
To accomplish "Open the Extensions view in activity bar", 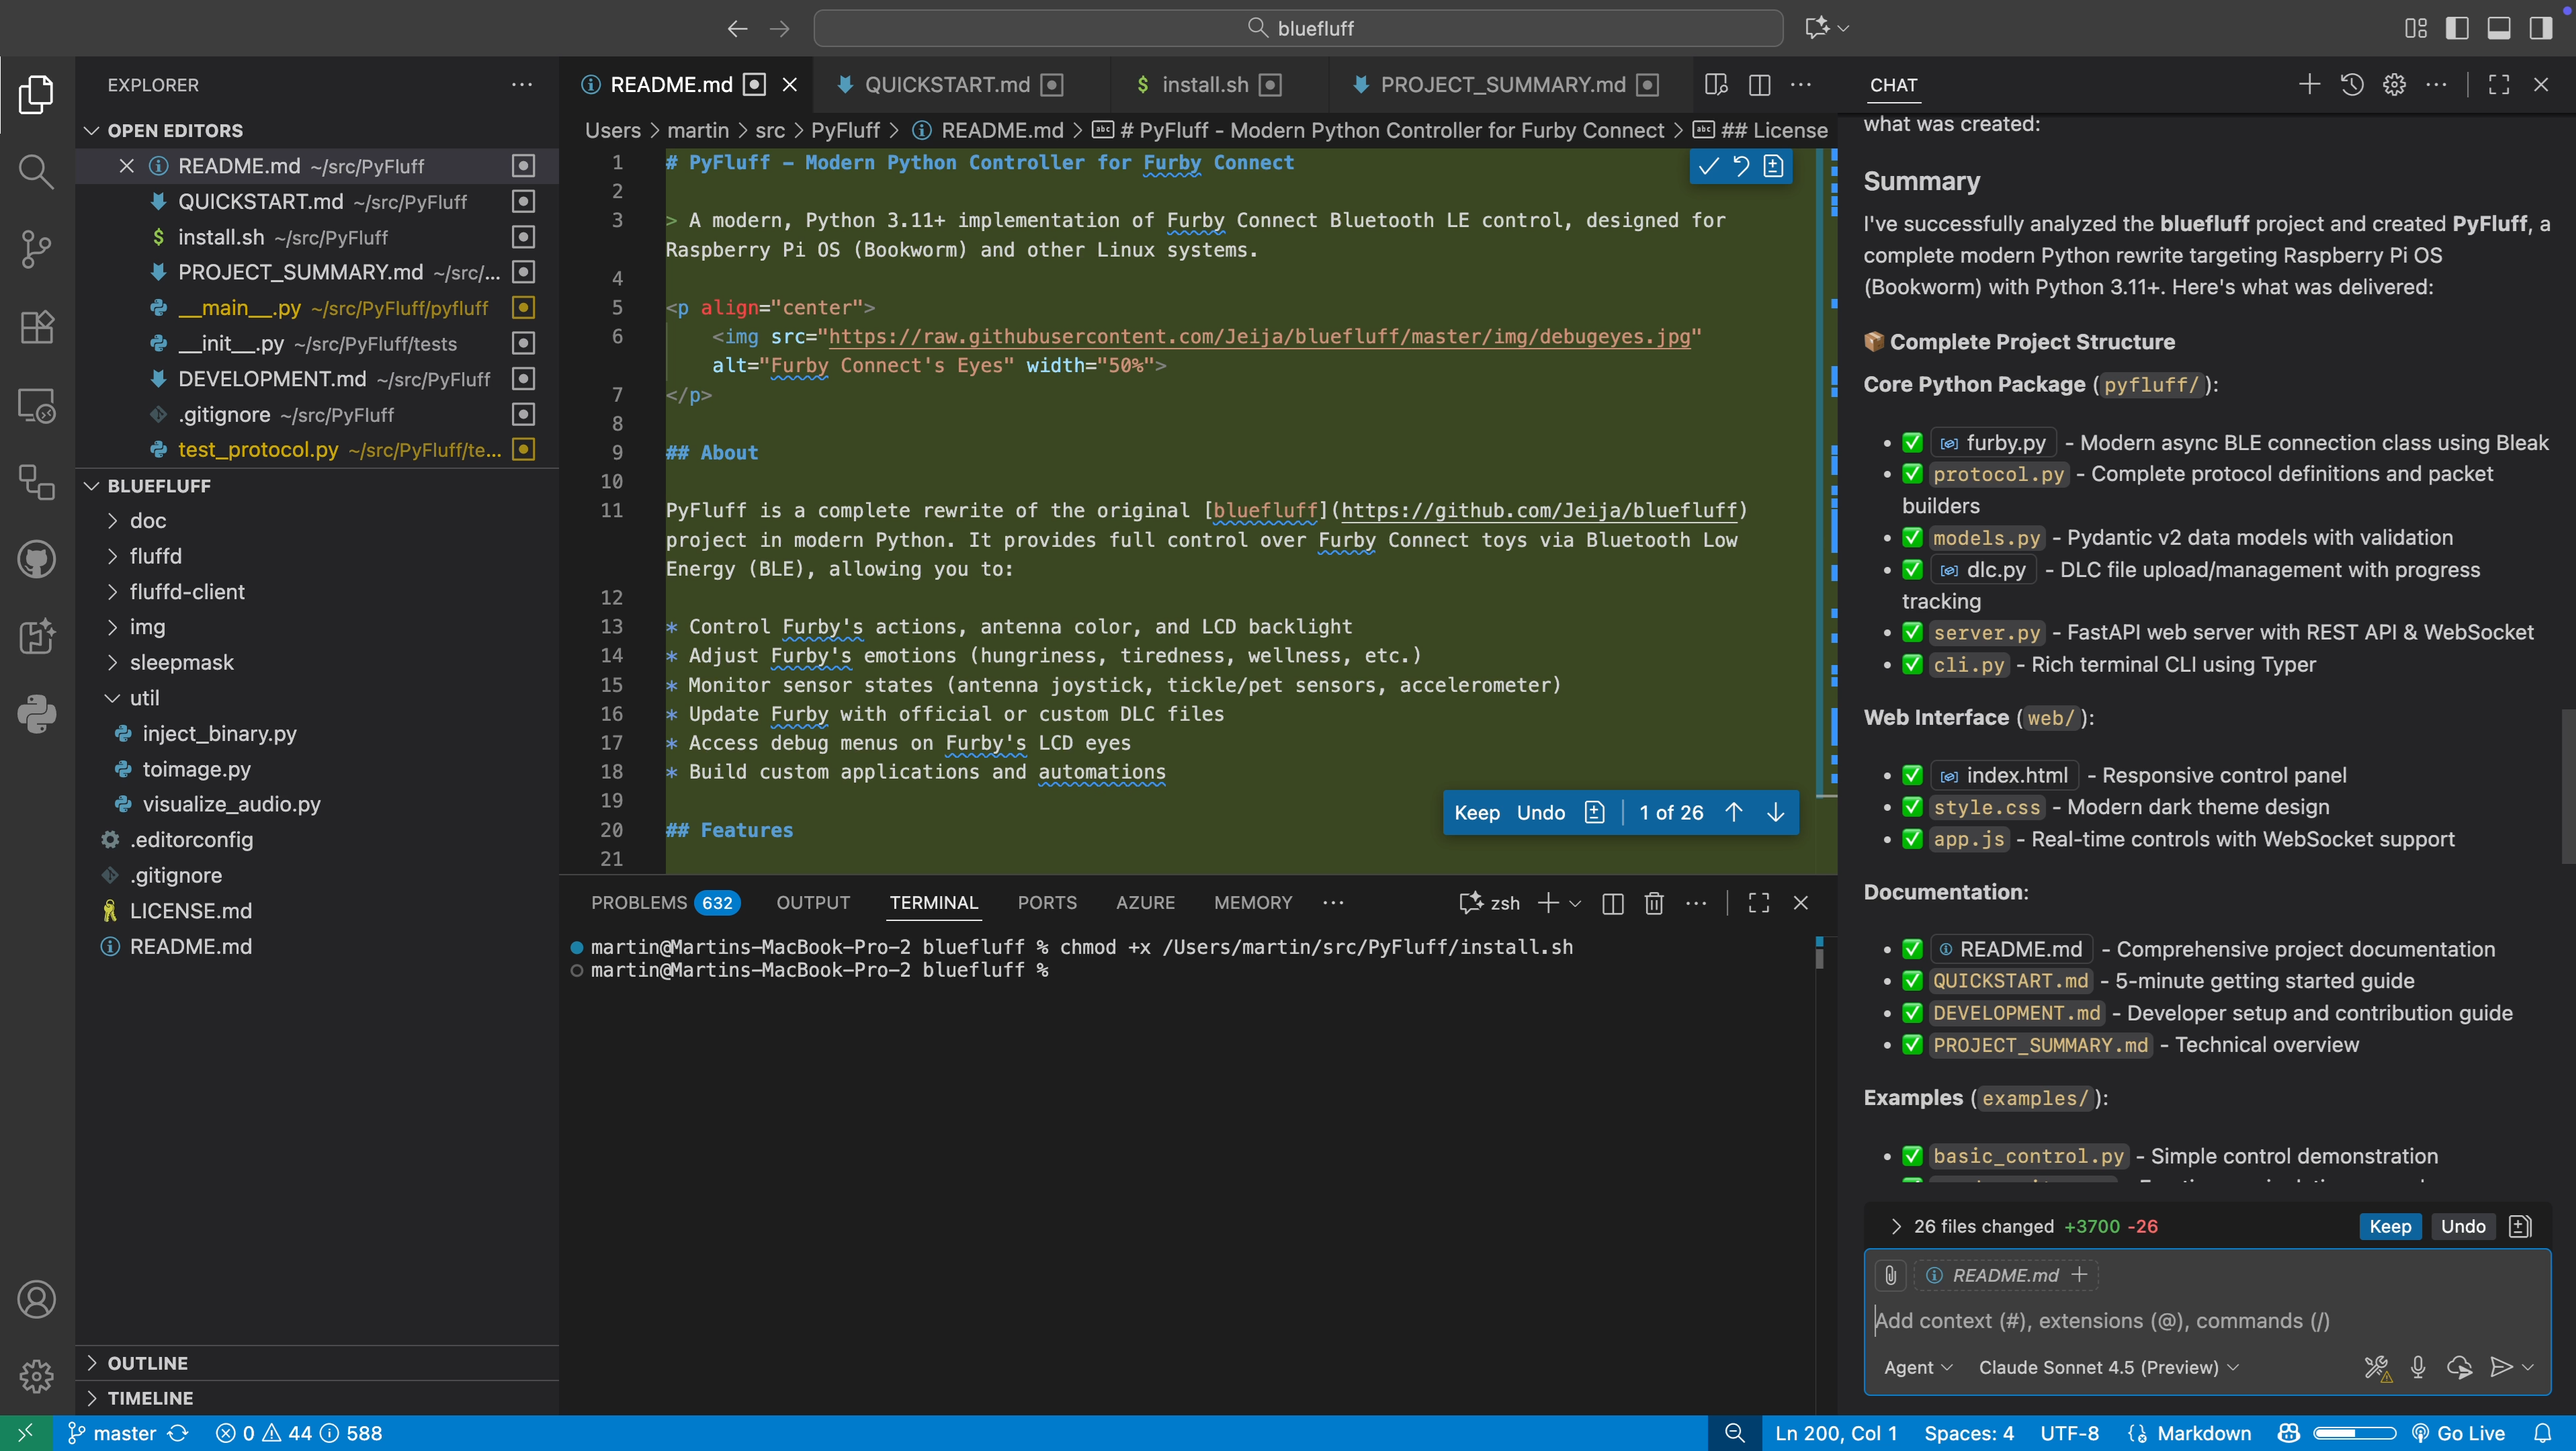I will [36, 327].
